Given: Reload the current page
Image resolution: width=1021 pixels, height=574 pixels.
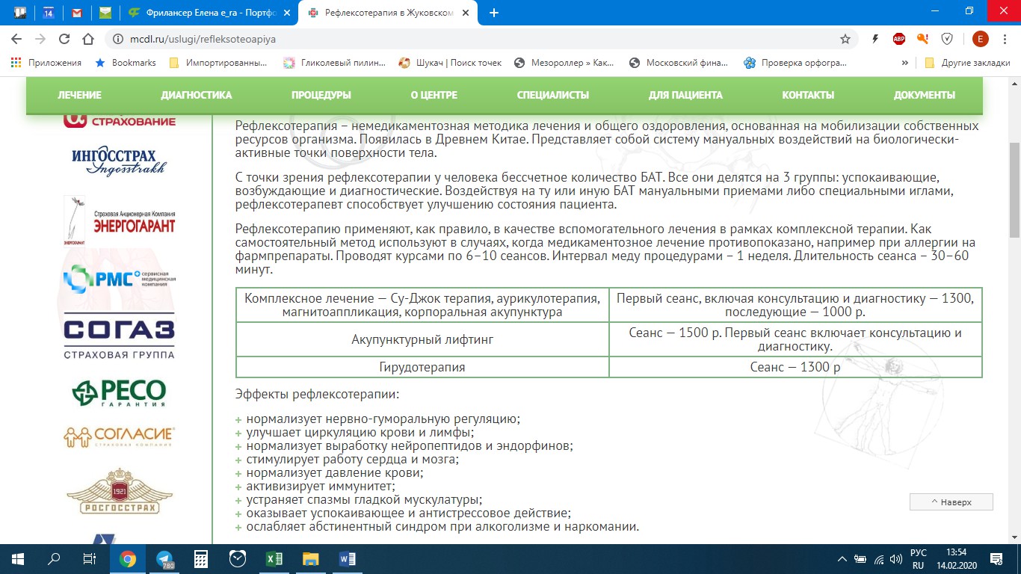Looking at the screenshot, I should click(x=64, y=39).
